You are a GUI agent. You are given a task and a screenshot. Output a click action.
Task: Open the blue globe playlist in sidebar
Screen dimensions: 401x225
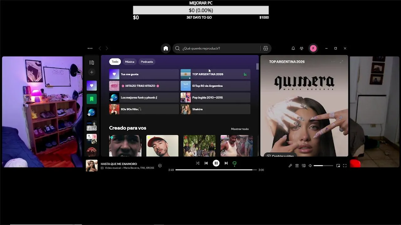pos(91,112)
